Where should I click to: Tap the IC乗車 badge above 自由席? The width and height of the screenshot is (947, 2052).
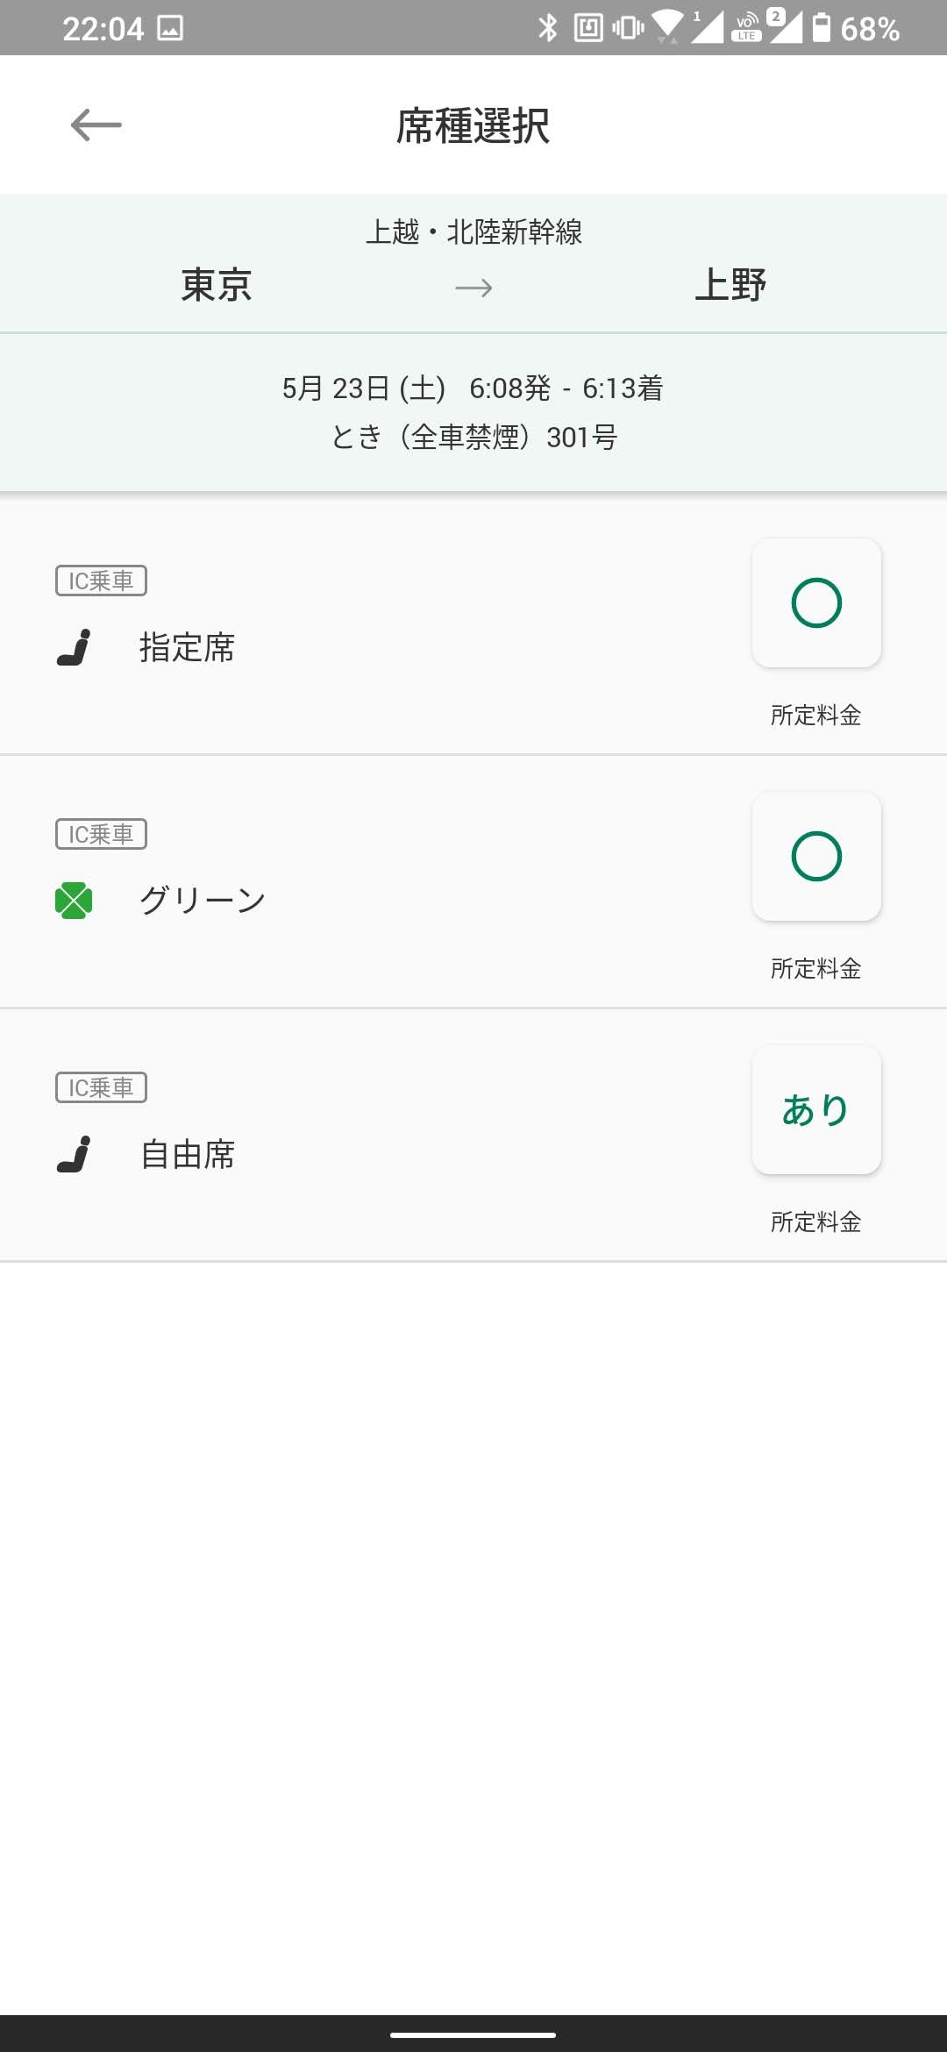(x=101, y=1087)
